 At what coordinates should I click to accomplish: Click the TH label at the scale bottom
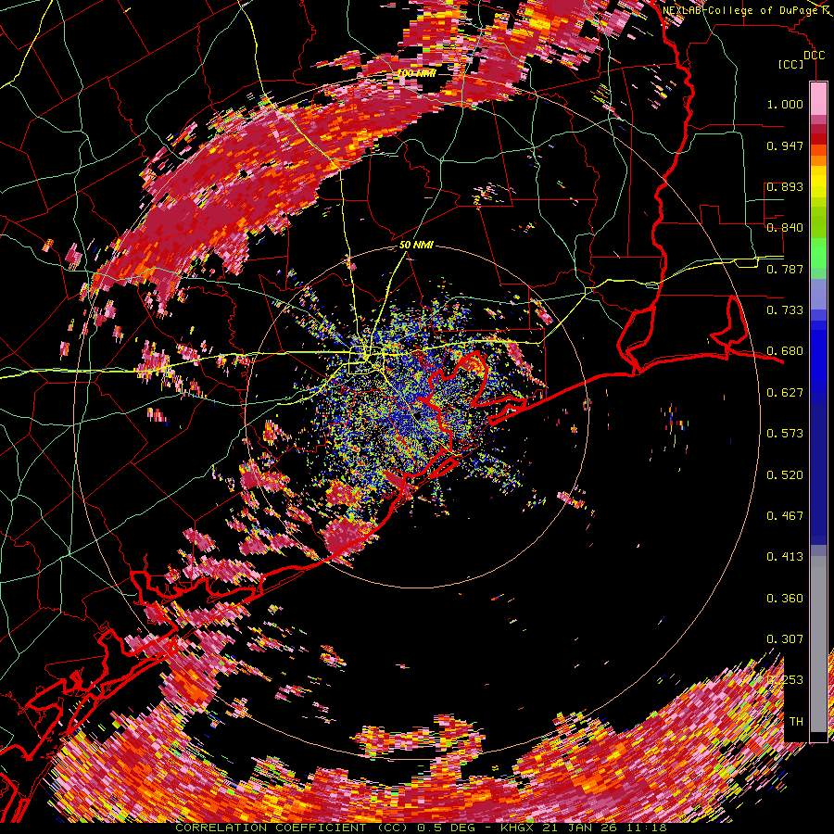[796, 722]
